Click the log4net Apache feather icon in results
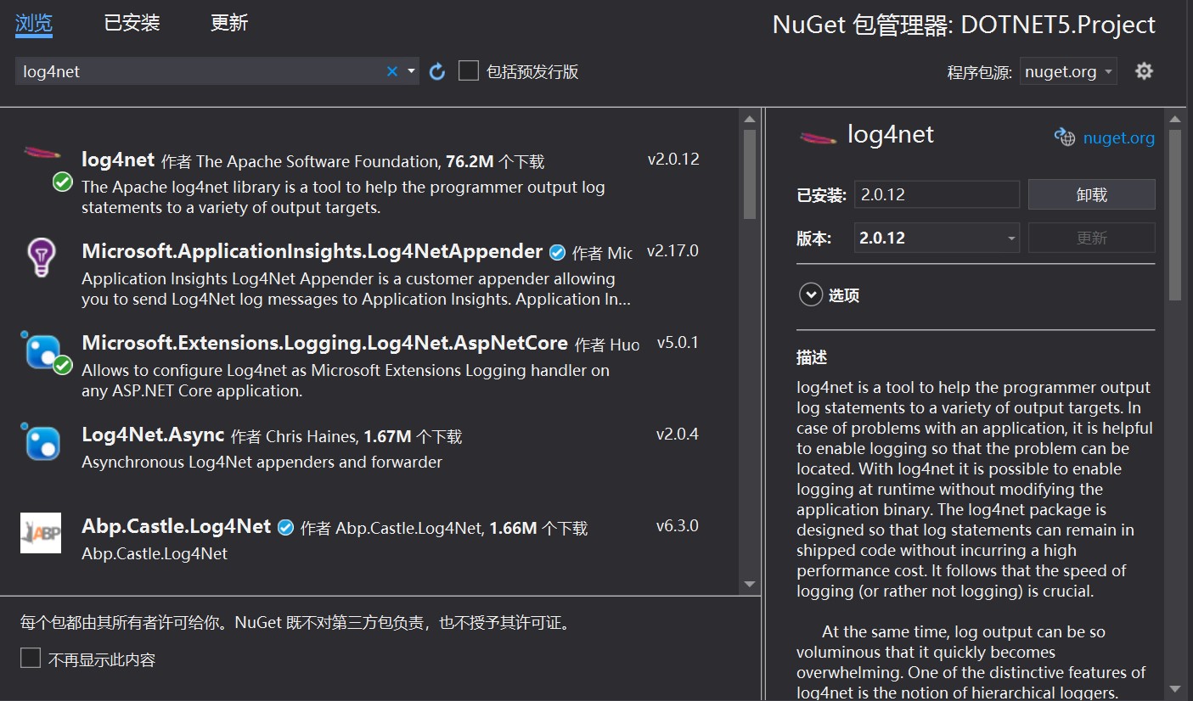Viewport: 1193px width, 701px height. pos(41,154)
